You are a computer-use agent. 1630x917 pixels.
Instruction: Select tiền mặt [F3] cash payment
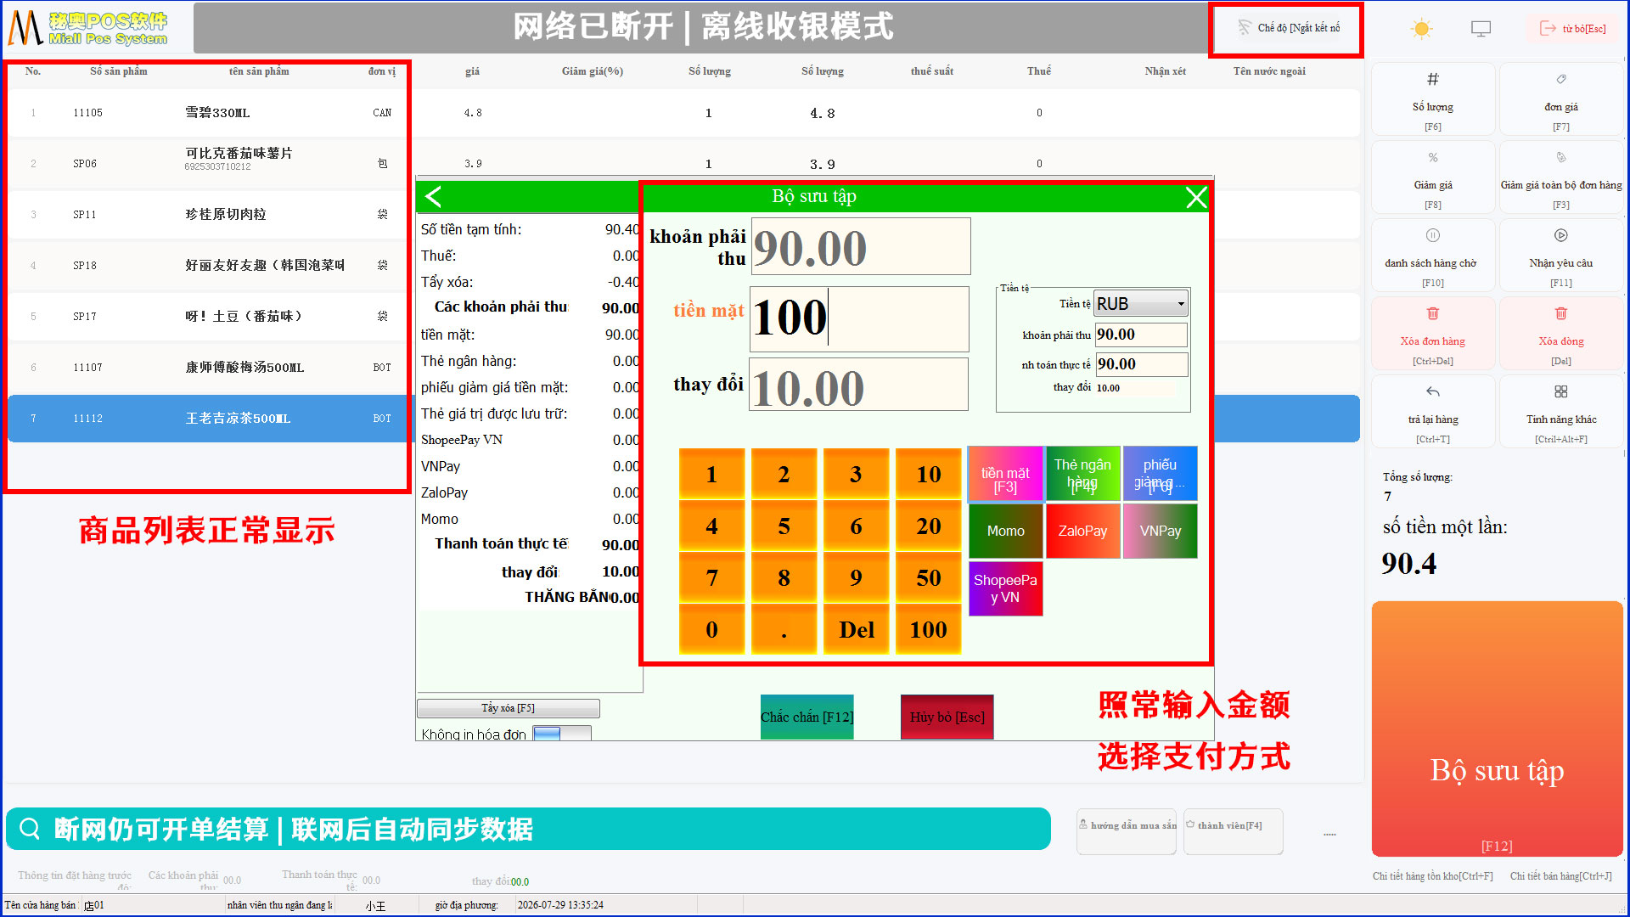(x=1005, y=474)
